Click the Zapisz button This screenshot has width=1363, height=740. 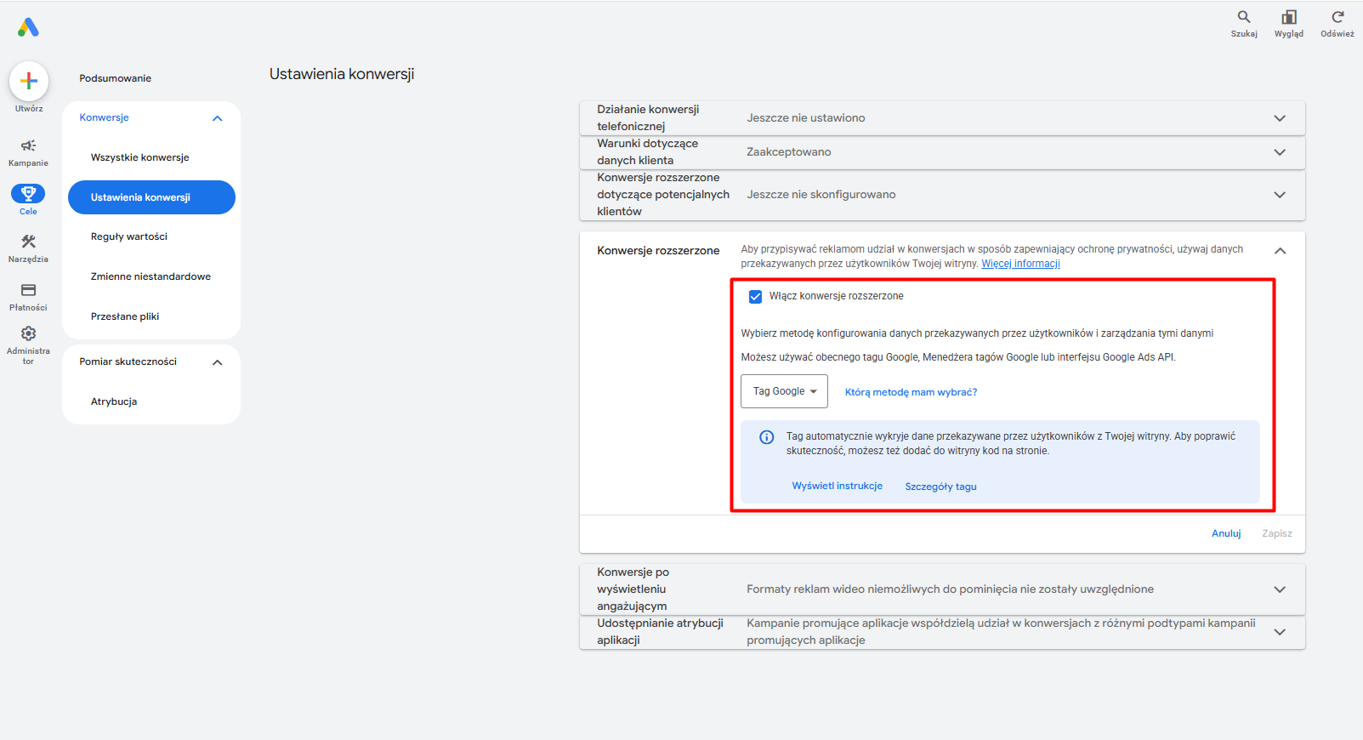coord(1277,533)
